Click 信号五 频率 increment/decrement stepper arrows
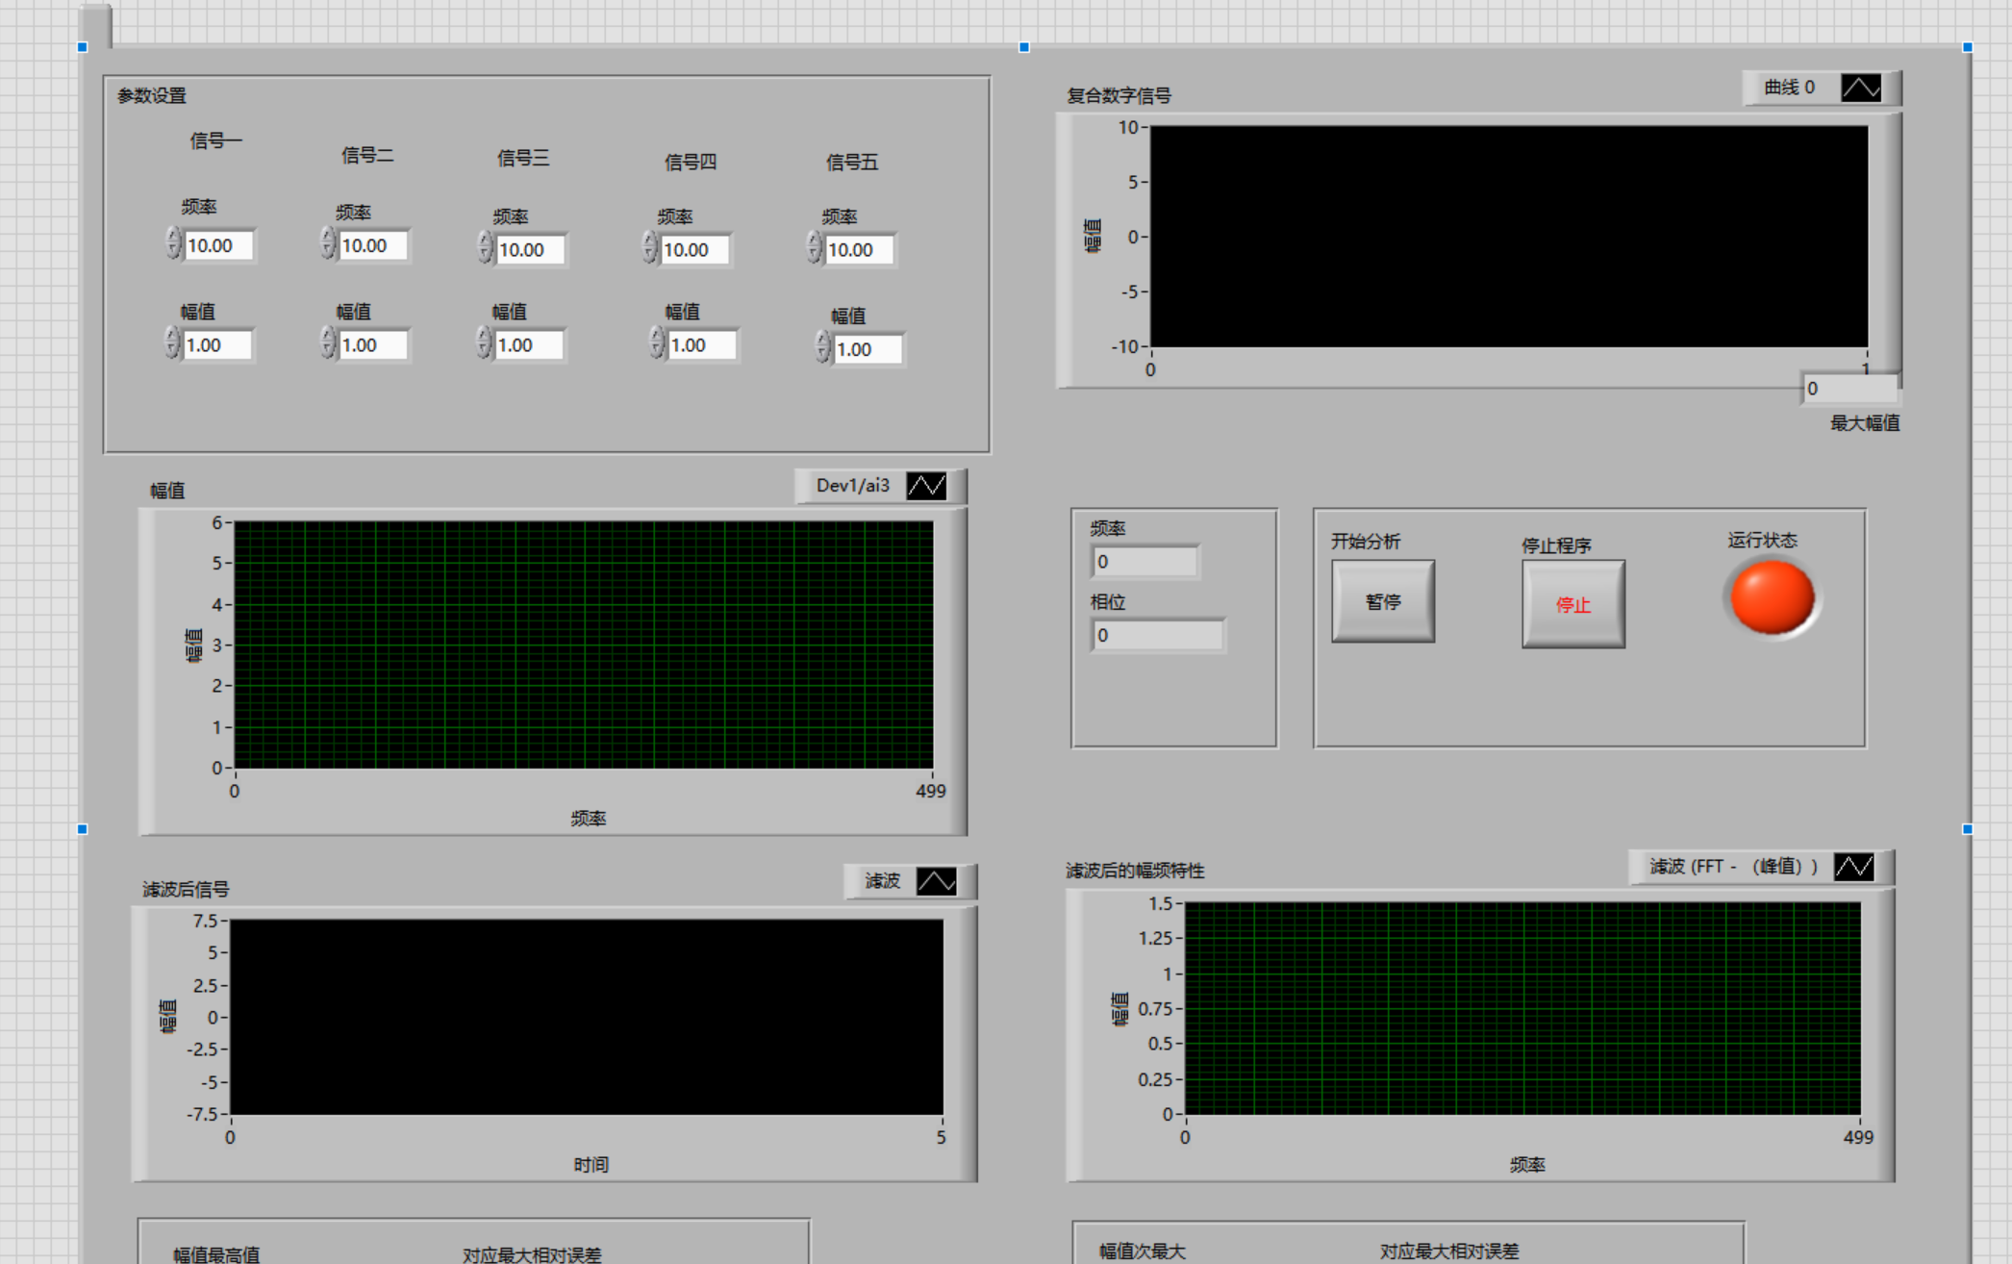2012x1264 pixels. [x=815, y=248]
